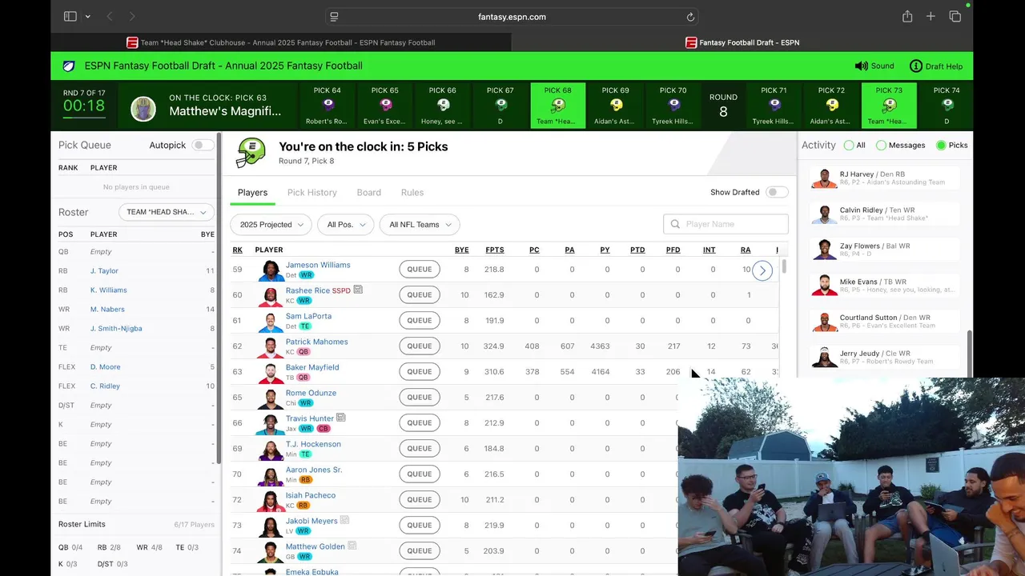The height and width of the screenshot is (576, 1025).
Task: Select Pick 65 Evan's helmet
Action: click(x=385, y=105)
